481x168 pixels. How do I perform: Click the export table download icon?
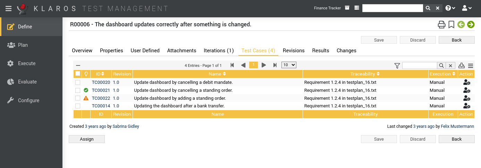(x=462, y=65)
